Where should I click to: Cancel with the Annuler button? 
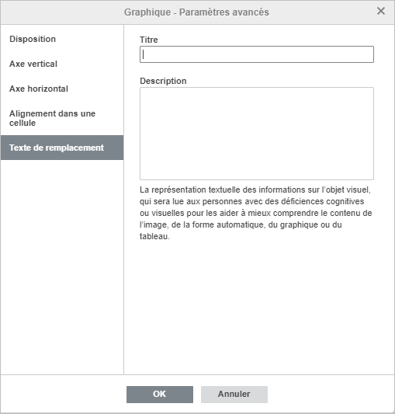[234, 395]
